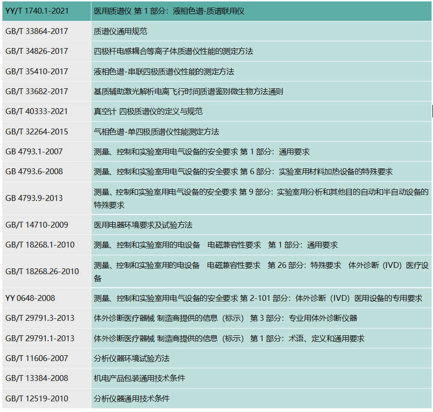The height and width of the screenshot is (412, 433).
Task: Click standard number YY 0648-2008
Action: pyautogui.click(x=30, y=298)
